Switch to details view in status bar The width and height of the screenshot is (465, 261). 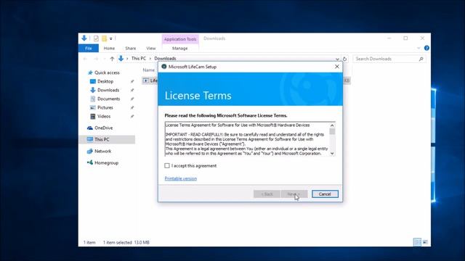coord(417,242)
